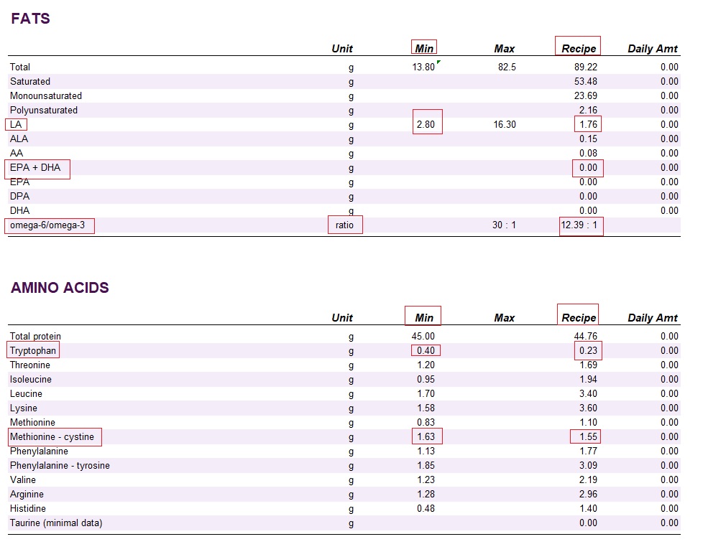Click the Tryptophan row label
The height and width of the screenshot is (557, 703).
coord(32,350)
